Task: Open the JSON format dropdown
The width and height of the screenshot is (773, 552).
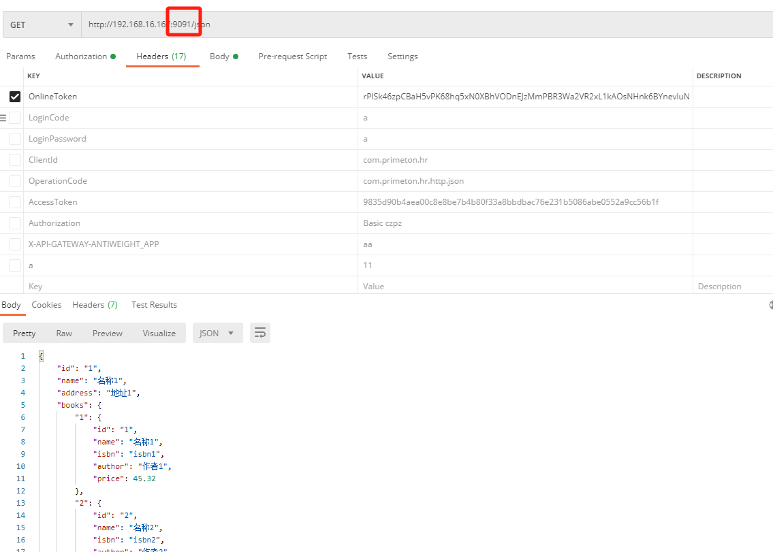Action: [217, 333]
